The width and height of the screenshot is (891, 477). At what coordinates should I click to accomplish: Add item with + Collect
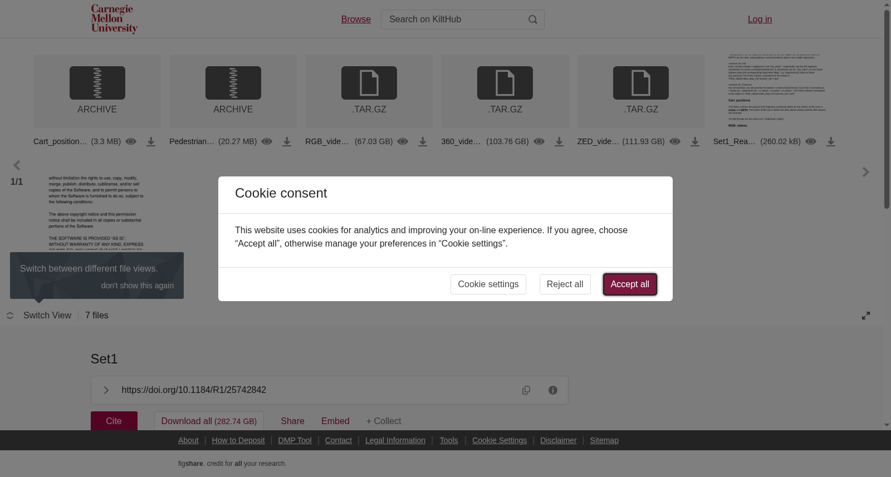(383, 421)
